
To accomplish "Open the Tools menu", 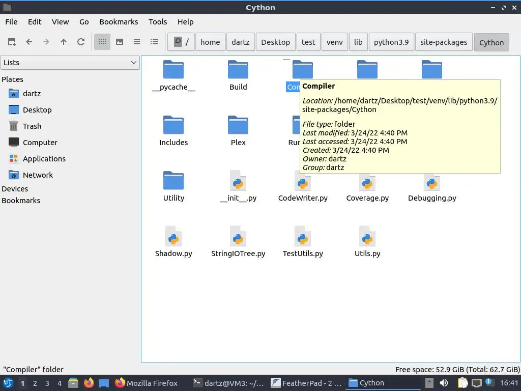I will tap(158, 22).
